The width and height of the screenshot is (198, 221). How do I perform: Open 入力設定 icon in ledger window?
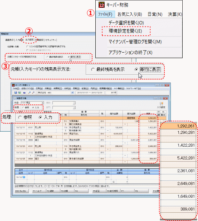click(x=161, y=105)
